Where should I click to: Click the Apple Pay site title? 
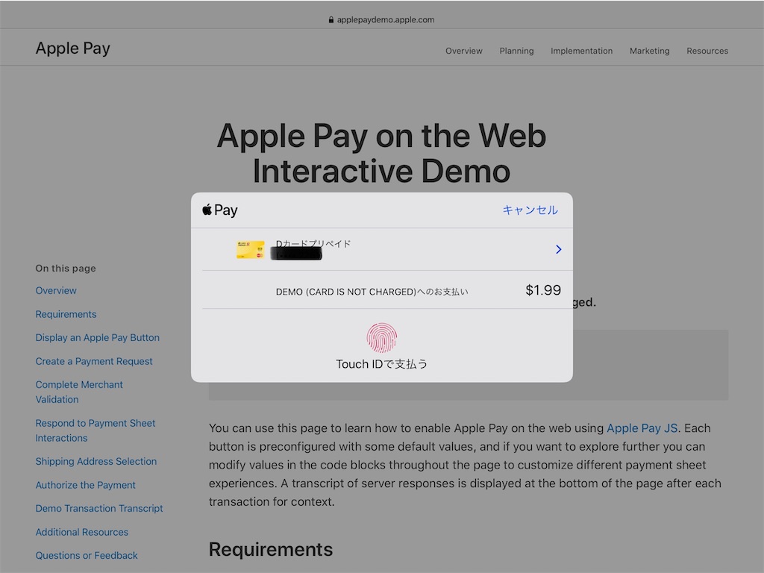(x=73, y=48)
